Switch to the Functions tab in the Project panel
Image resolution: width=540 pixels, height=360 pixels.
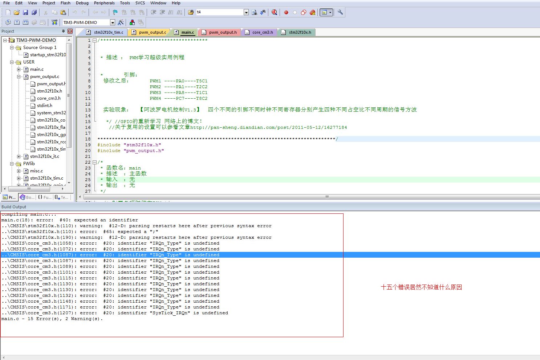click(45, 197)
